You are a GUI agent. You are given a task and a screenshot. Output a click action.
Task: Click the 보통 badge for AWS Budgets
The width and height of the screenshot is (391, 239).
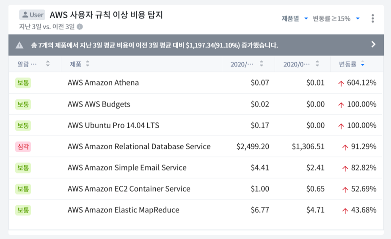24,104
